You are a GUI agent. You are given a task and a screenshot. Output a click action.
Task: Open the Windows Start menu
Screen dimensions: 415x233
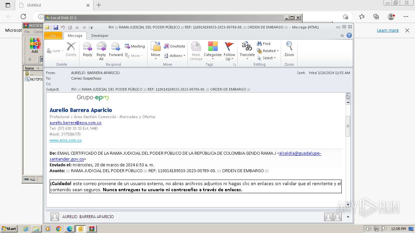(9, 229)
